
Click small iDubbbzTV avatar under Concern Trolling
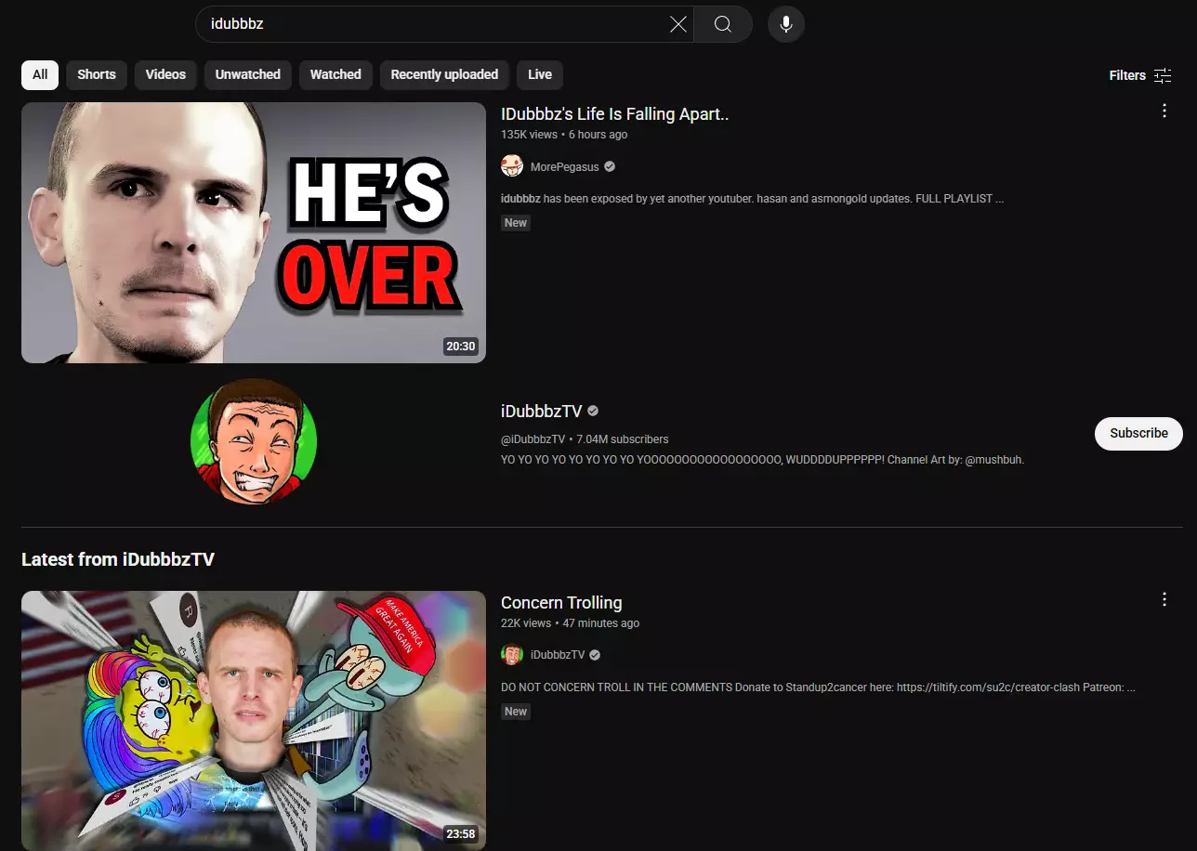point(512,655)
